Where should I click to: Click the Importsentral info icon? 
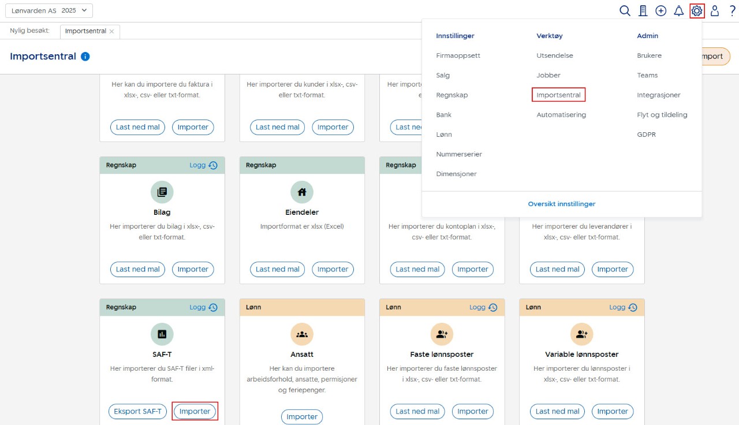click(85, 57)
